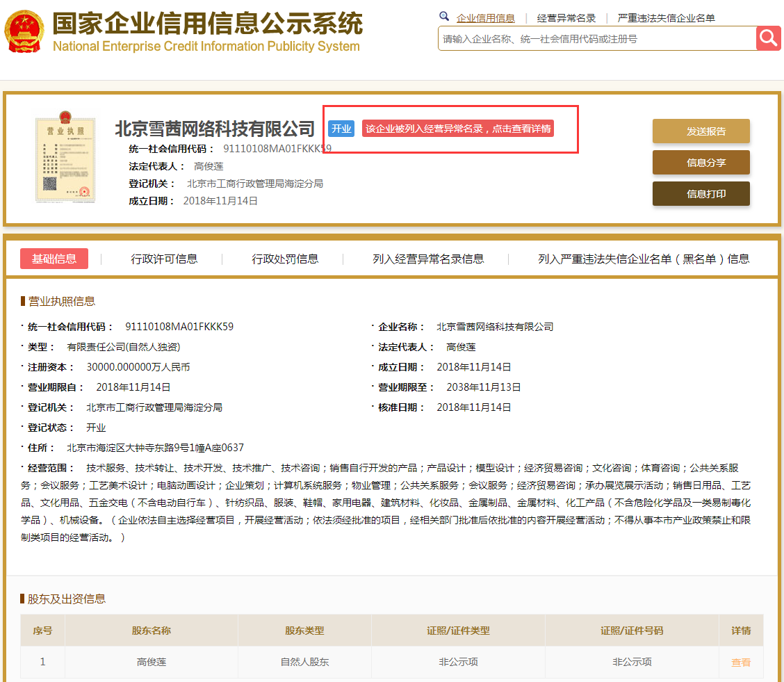Click the 发送报告 button
784x682 pixels.
point(701,131)
